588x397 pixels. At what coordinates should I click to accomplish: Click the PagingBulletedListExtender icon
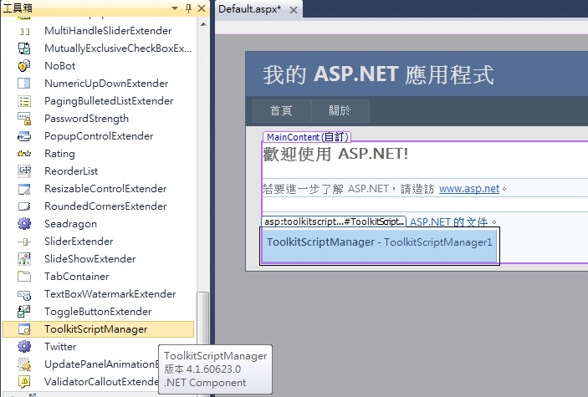[x=24, y=101]
